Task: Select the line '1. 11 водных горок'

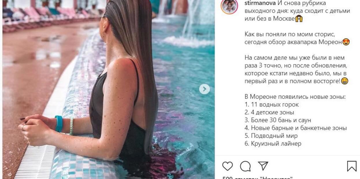Action: click(x=272, y=105)
